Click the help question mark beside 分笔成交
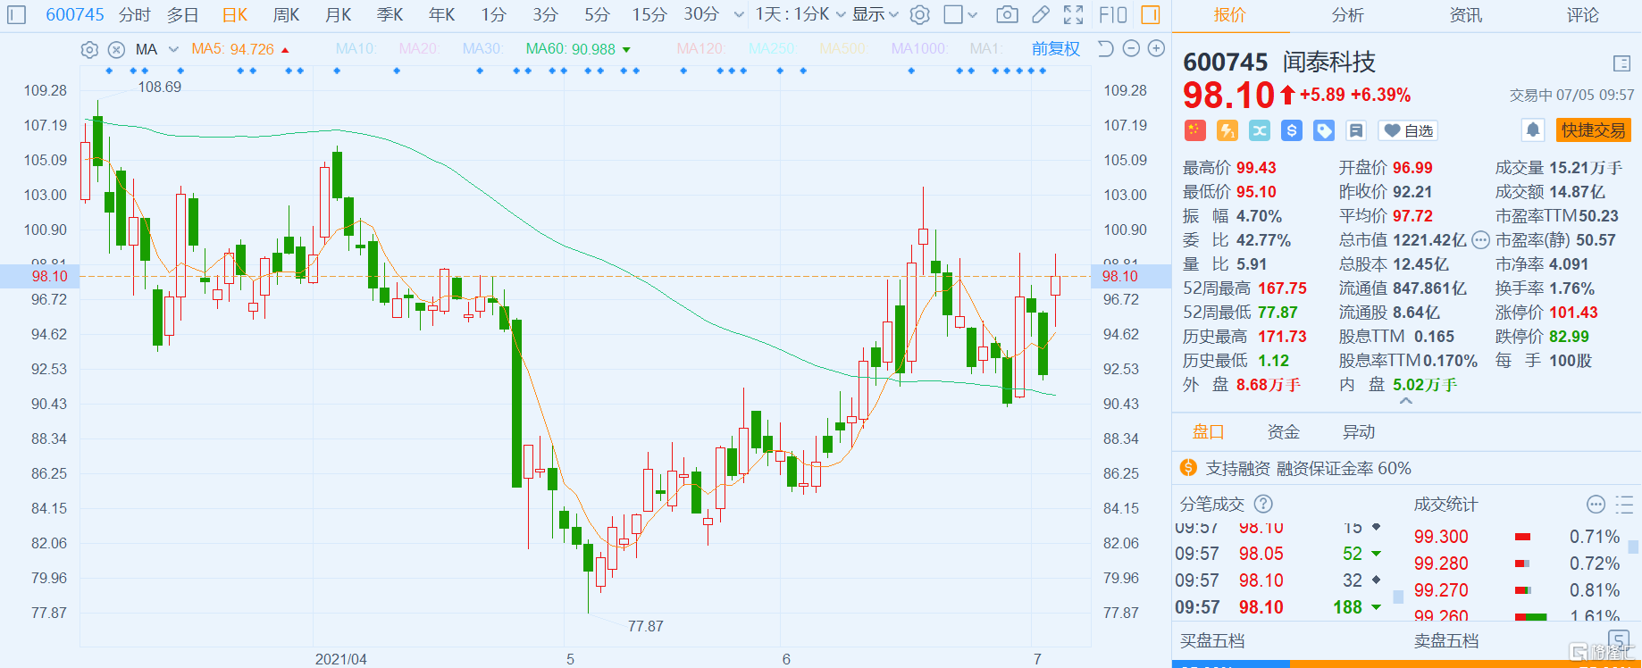Image resolution: width=1642 pixels, height=668 pixels. click(x=1263, y=504)
